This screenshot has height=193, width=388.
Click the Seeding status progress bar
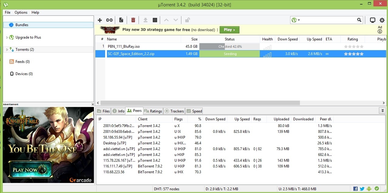tap(230, 54)
